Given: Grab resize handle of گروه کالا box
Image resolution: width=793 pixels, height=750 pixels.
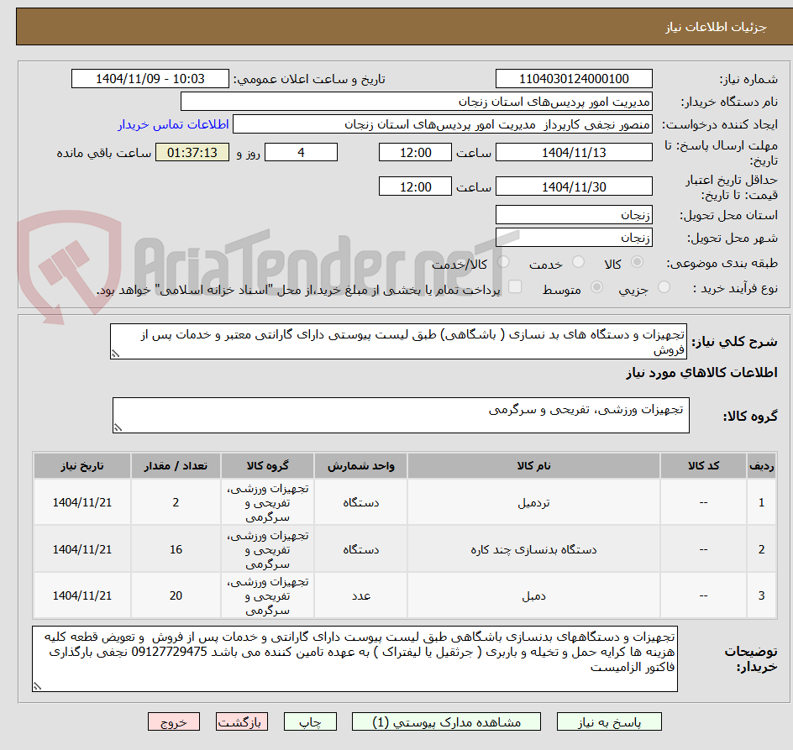Looking at the screenshot, I should (118, 427).
